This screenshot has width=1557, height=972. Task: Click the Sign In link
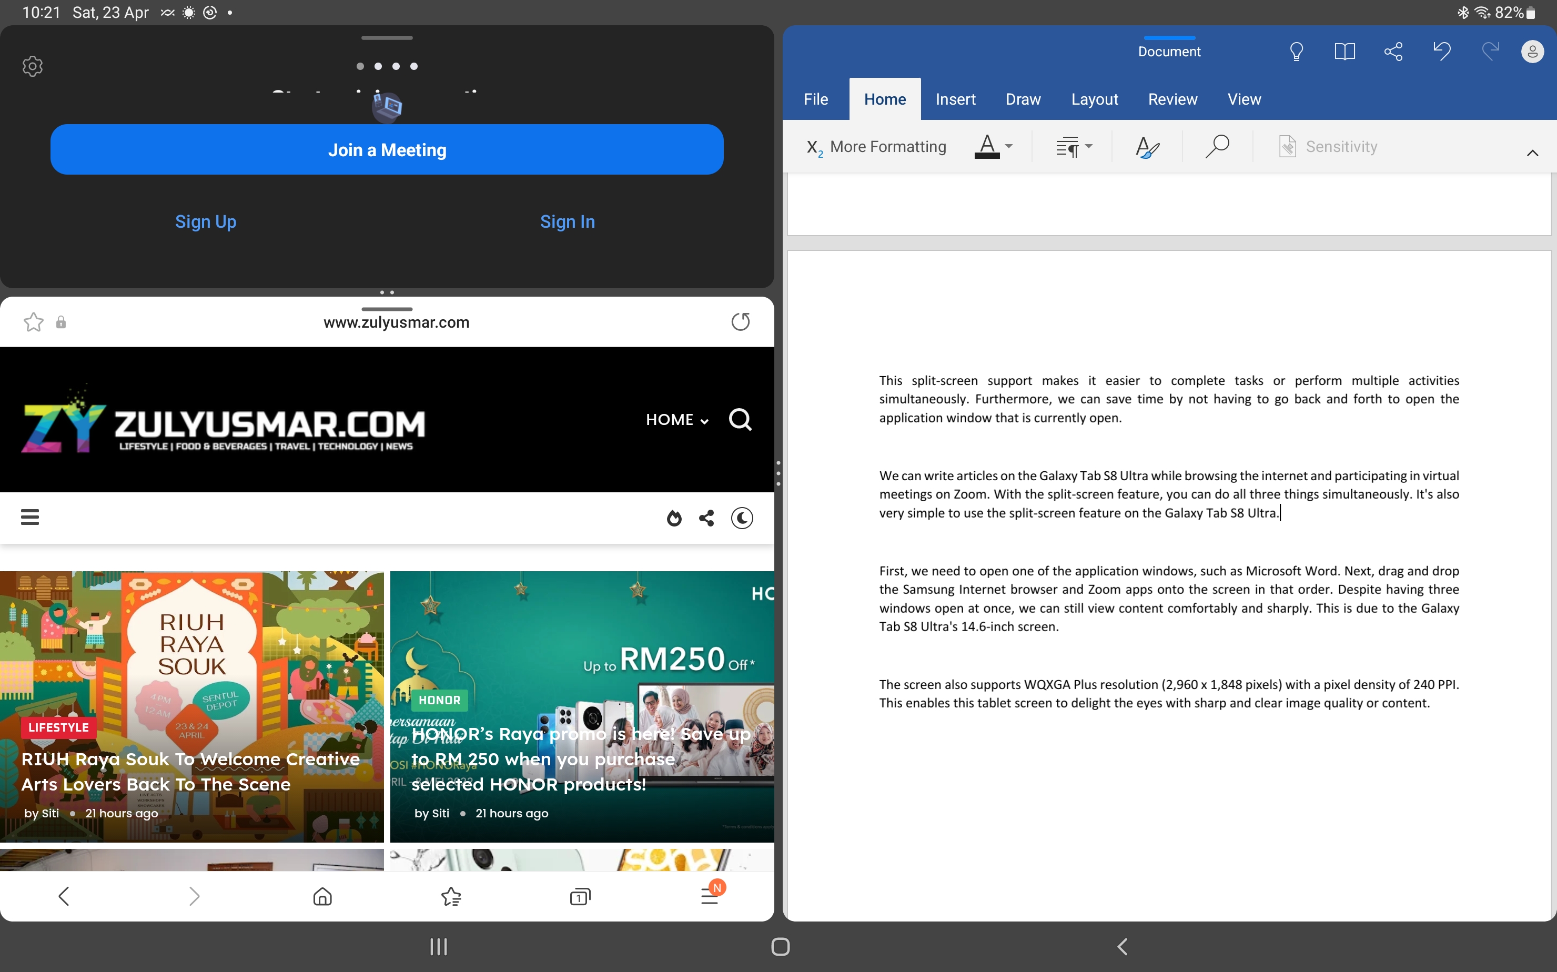[x=567, y=222]
